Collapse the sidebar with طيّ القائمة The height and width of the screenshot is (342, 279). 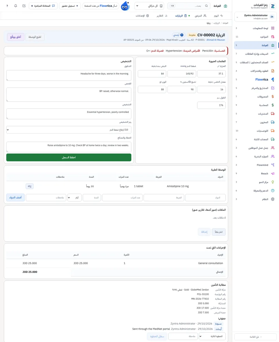pos(255,337)
